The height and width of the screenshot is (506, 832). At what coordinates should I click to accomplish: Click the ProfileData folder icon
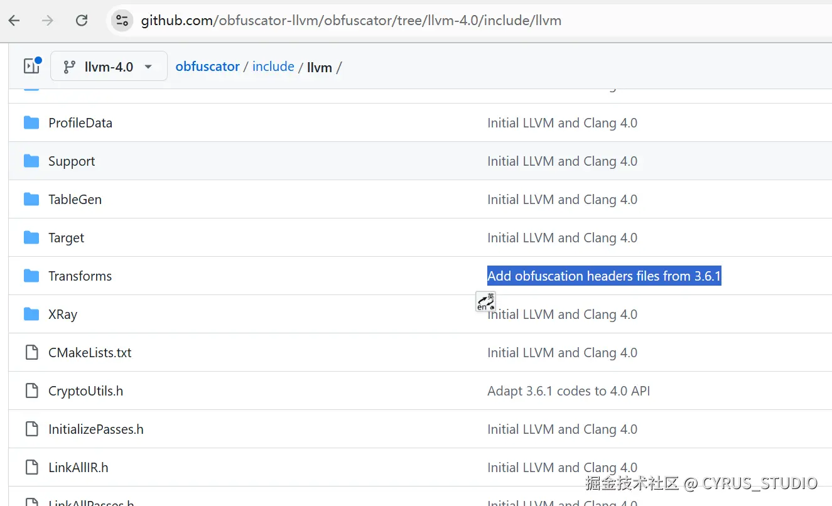pos(31,123)
